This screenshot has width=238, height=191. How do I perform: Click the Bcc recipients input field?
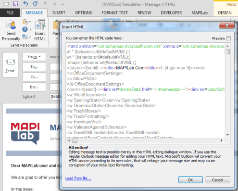click(x=55, y=87)
